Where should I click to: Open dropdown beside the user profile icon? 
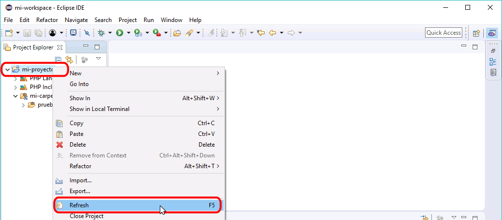(60, 33)
